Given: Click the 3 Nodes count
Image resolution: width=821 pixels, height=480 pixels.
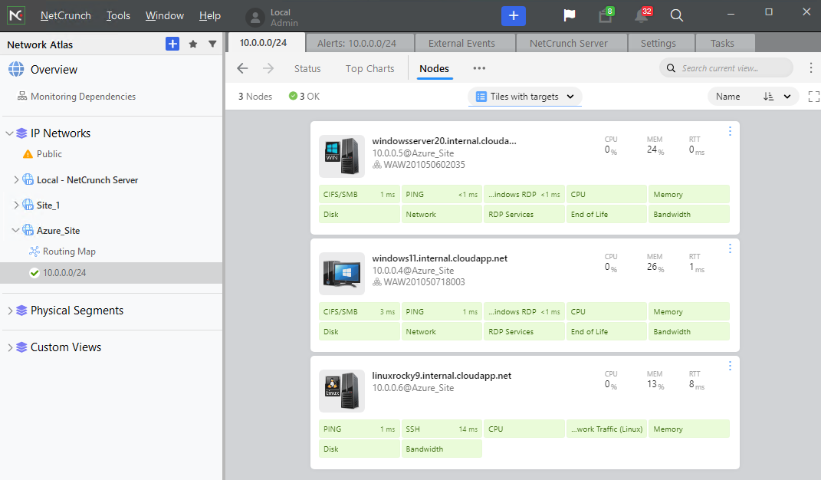Looking at the screenshot, I should (255, 97).
